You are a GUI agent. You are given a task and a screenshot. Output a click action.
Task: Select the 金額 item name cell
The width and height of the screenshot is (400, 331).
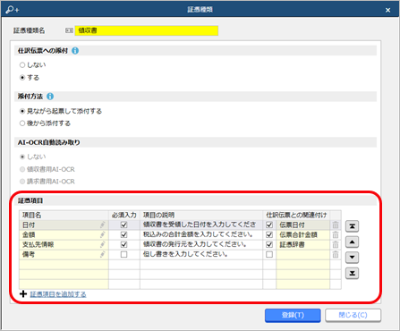tap(64, 234)
